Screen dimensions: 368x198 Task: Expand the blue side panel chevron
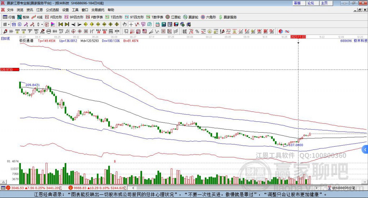click(365, 149)
